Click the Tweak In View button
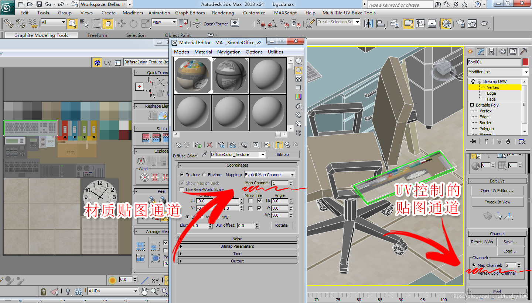 (x=497, y=202)
